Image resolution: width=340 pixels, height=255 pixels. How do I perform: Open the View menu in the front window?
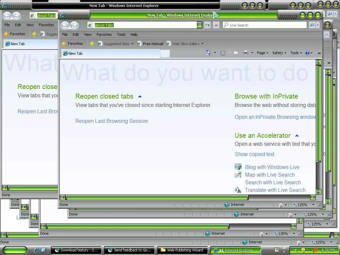pyautogui.click(x=88, y=35)
